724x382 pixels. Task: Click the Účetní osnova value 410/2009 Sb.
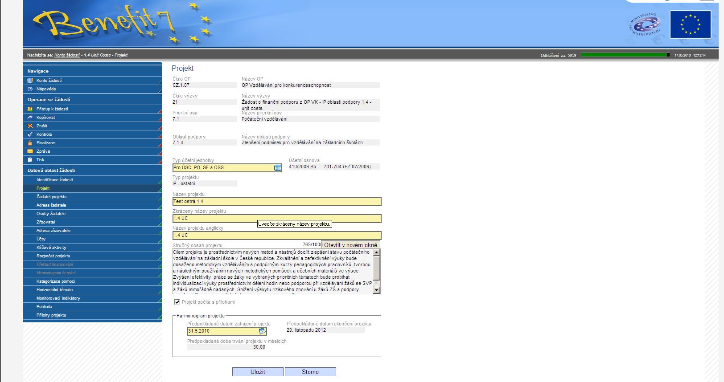303,167
